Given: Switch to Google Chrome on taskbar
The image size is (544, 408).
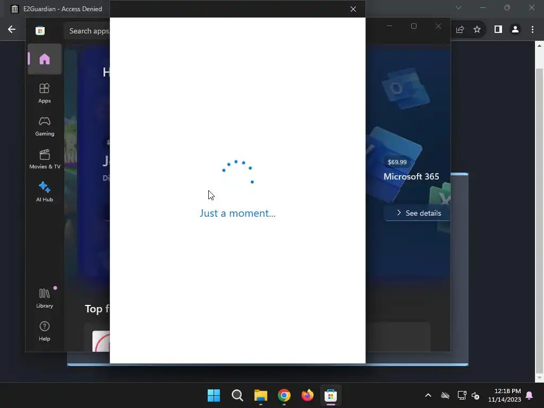Looking at the screenshot, I should pyautogui.click(x=284, y=395).
